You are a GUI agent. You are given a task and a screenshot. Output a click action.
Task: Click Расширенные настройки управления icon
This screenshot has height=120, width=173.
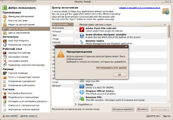[x=5, y=102]
